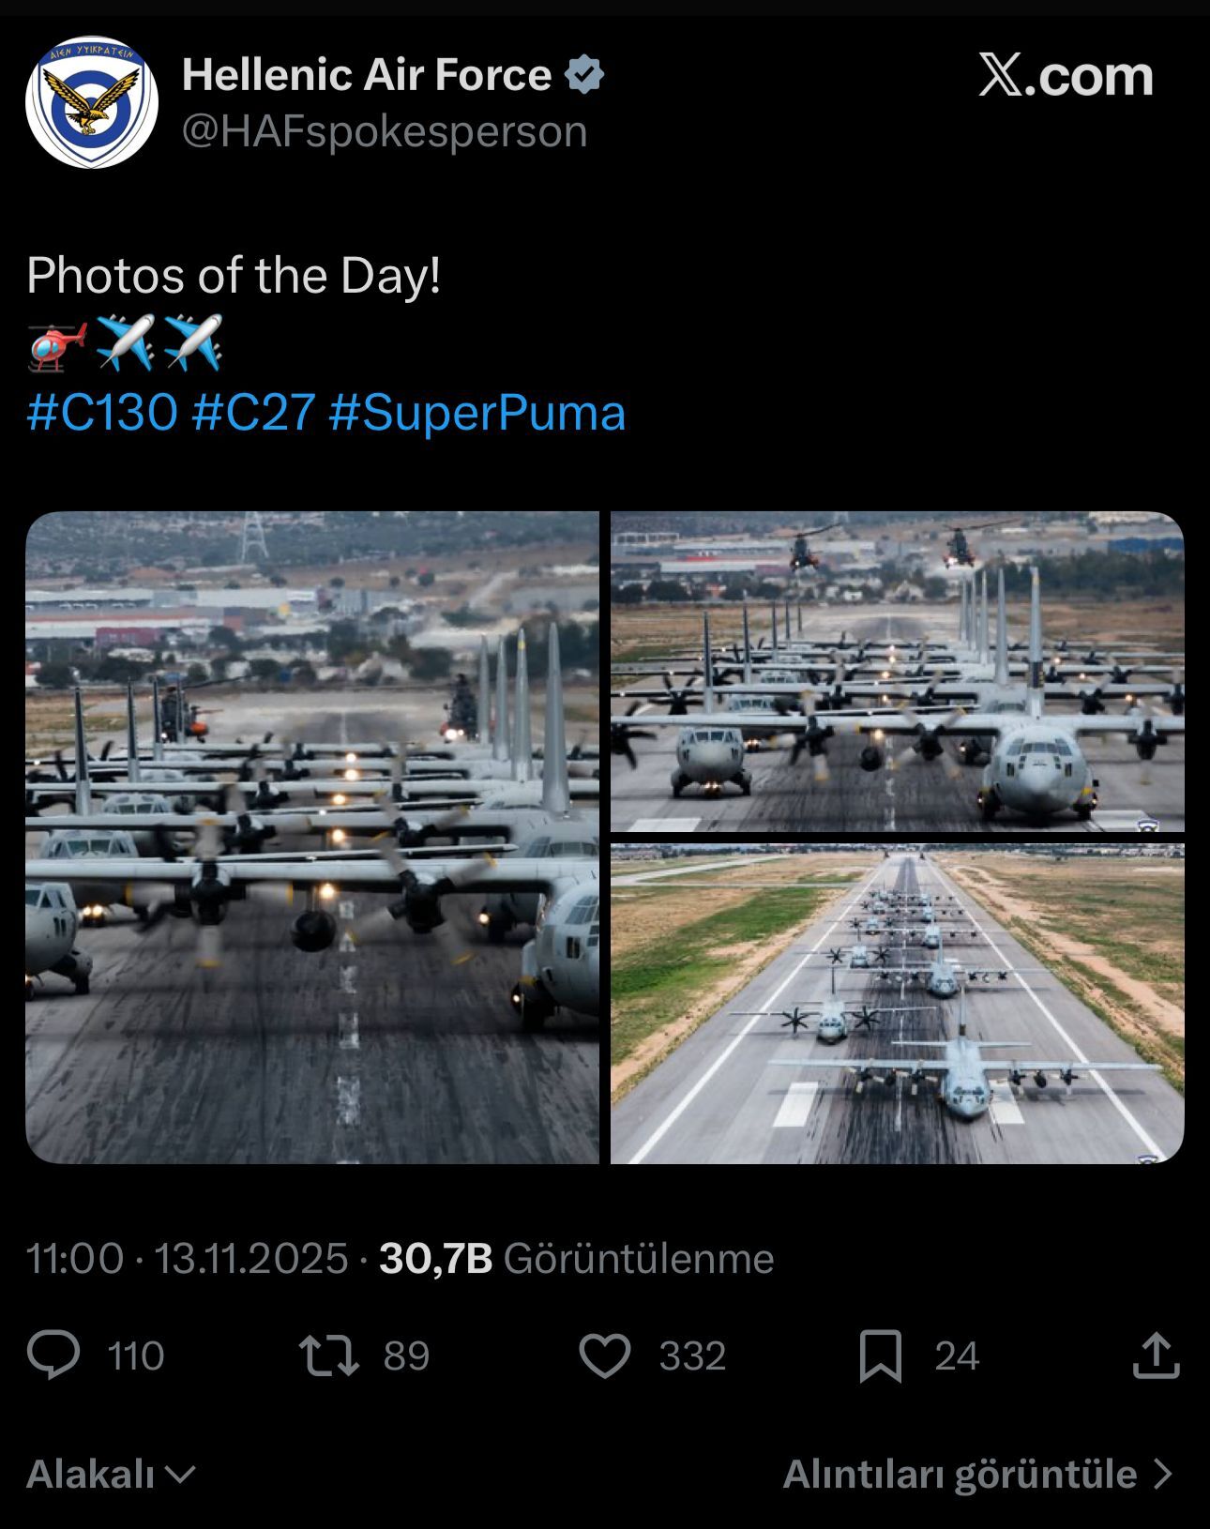Open the #C27 hashtag
This screenshot has width=1210, height=1529.
click(x=252, y=413)
